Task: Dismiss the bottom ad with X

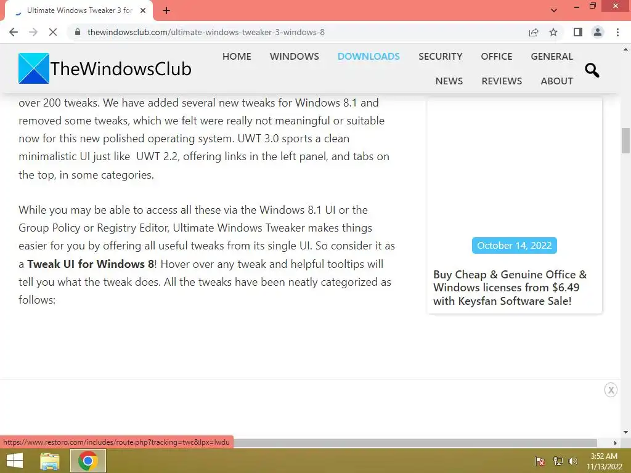Action: point(611,390)
